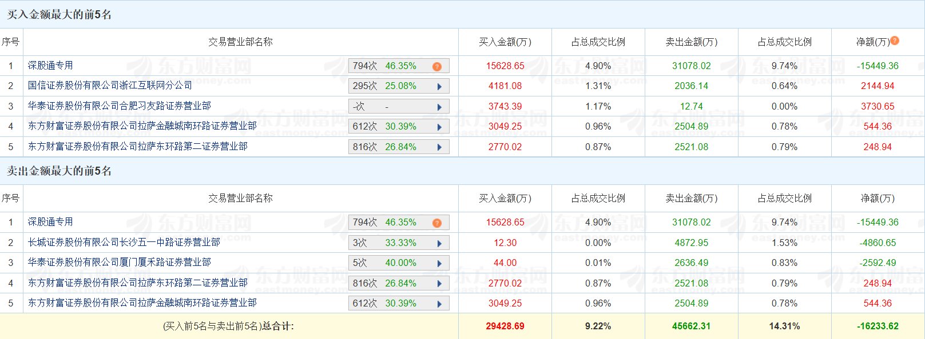
Task: Open 华泰证券合肥习友路证券营业部 link
Action: (x=119, y=106)
